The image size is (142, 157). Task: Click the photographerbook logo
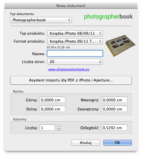point(108,17)
